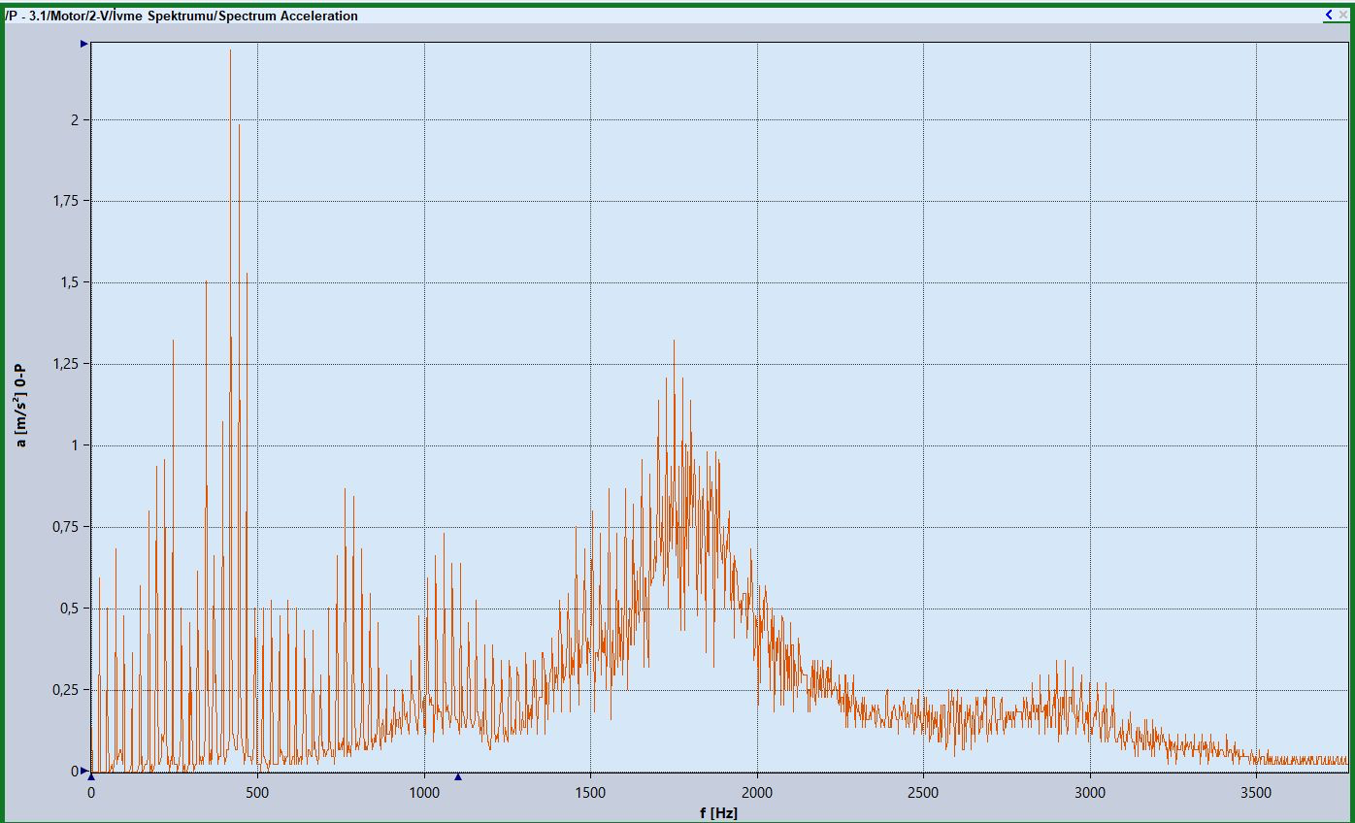Select the lower y-axis range marker triangle at zero

point(84,772)
